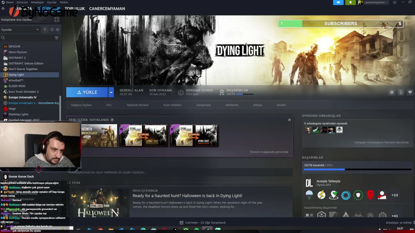Open the Oyunlar menu in menu bar
The height and width of the screenshot is (233, 415).
click(52, 2)
